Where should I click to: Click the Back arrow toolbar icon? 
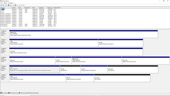click(x=1, y=5)
